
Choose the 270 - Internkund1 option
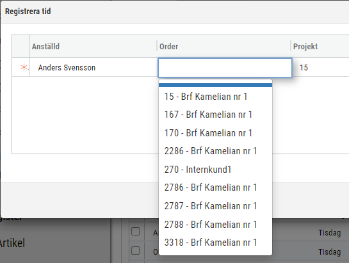click(x=215, y=170)
